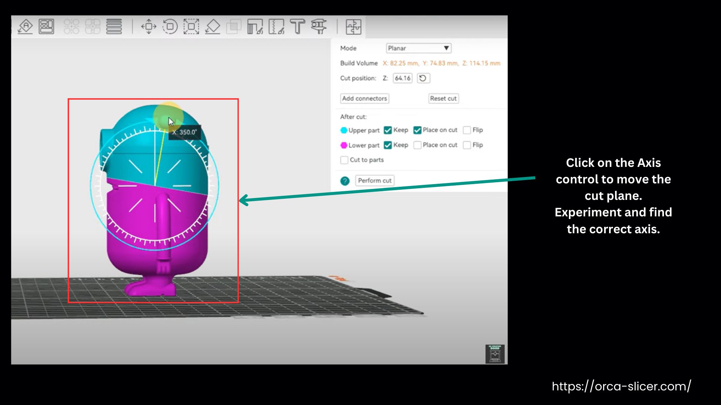Click the Auto Orient toolbar icon
The width and height of the screenshot is (721, 405).
tap(26, 27)
